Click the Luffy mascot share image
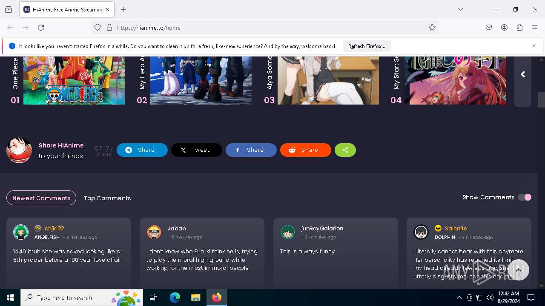 coord(19,150)
